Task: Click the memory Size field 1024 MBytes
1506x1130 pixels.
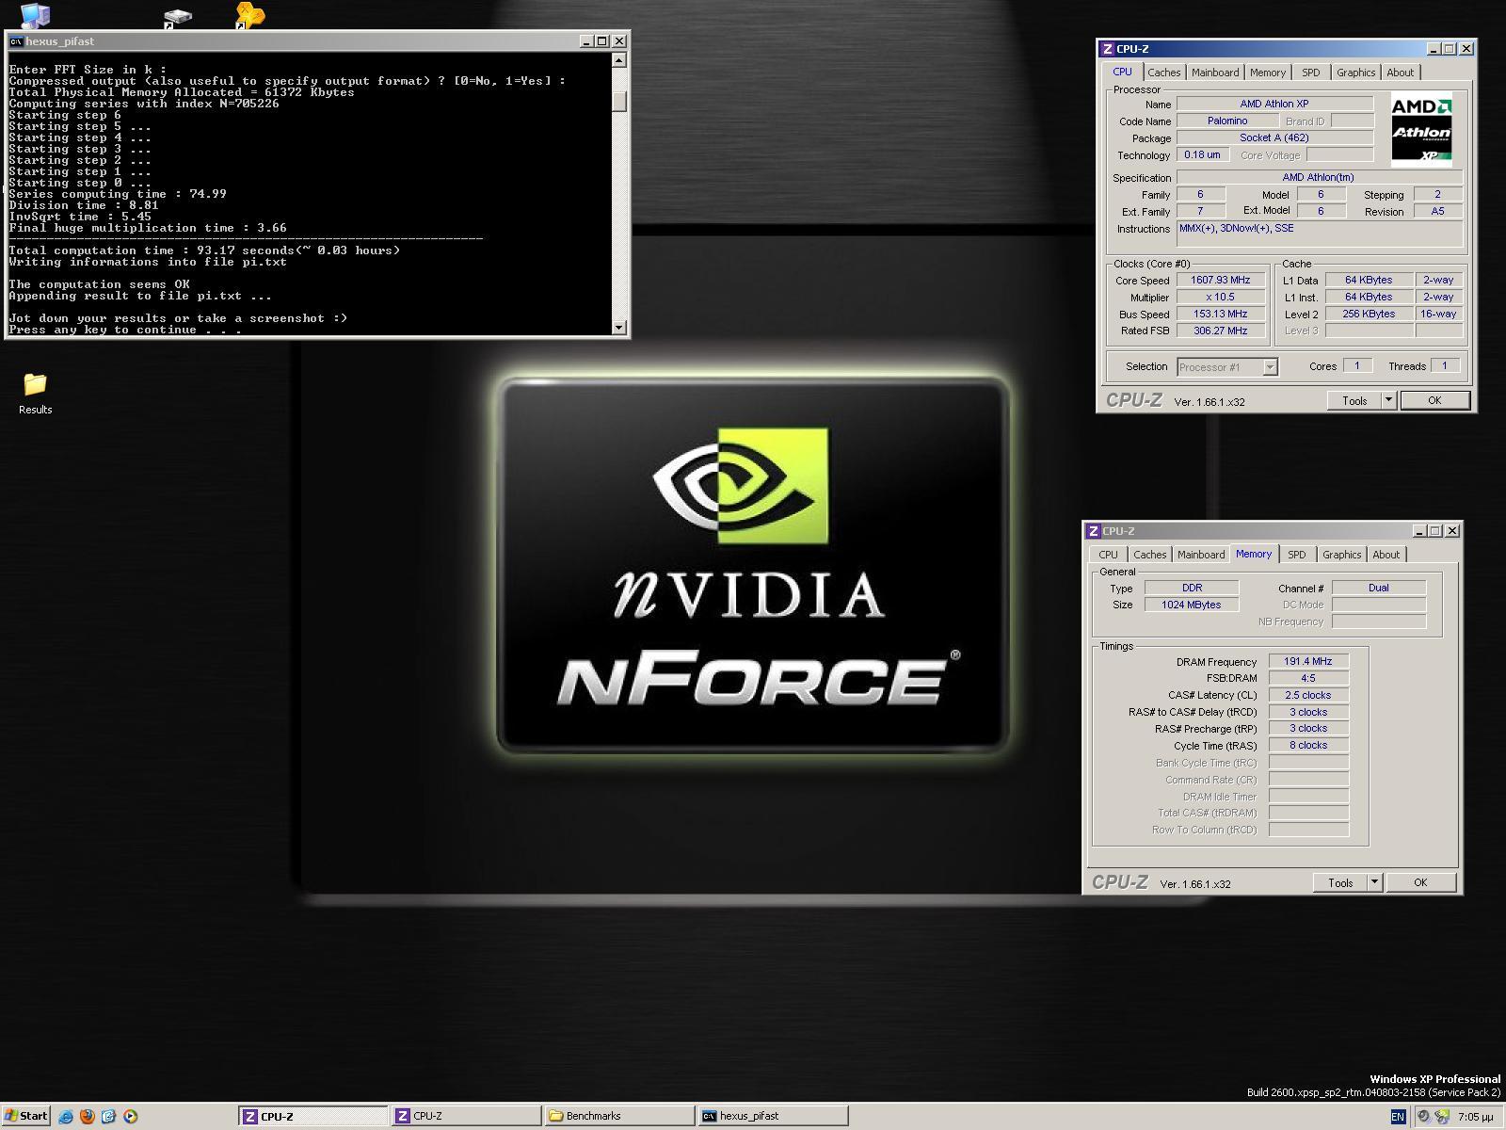Action: [1192, 605]
